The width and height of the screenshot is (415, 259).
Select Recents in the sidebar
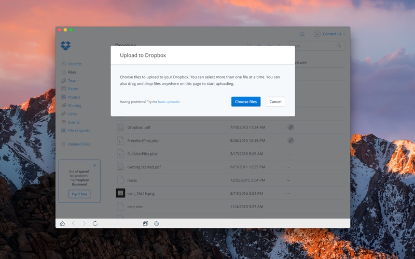click(x=74, y=64)
